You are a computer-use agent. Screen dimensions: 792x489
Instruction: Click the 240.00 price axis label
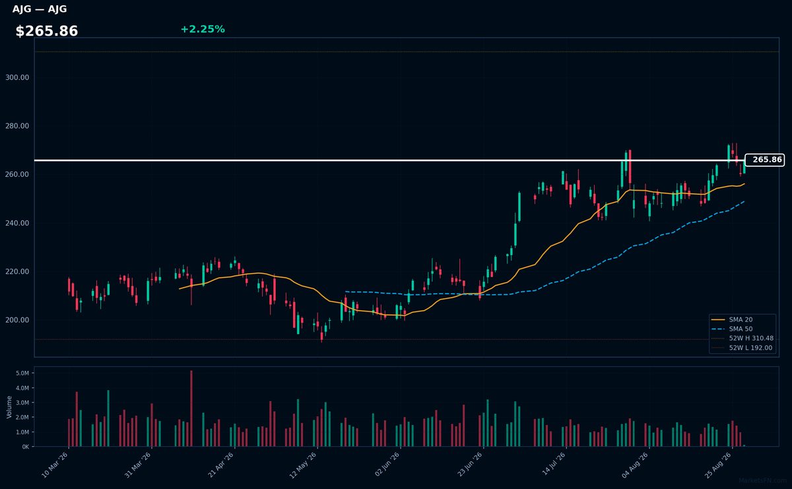(17, 223)
